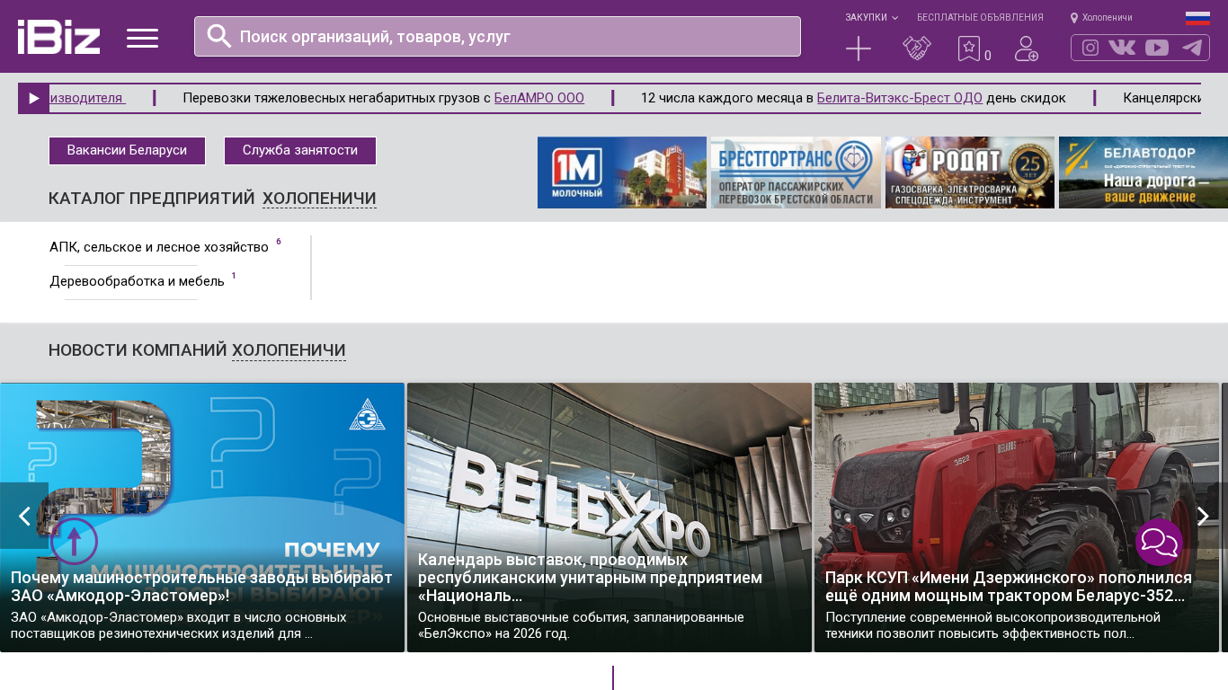Click the search field for organizations
Viewport: 1228px width, 690px height.
click(497, 37)
